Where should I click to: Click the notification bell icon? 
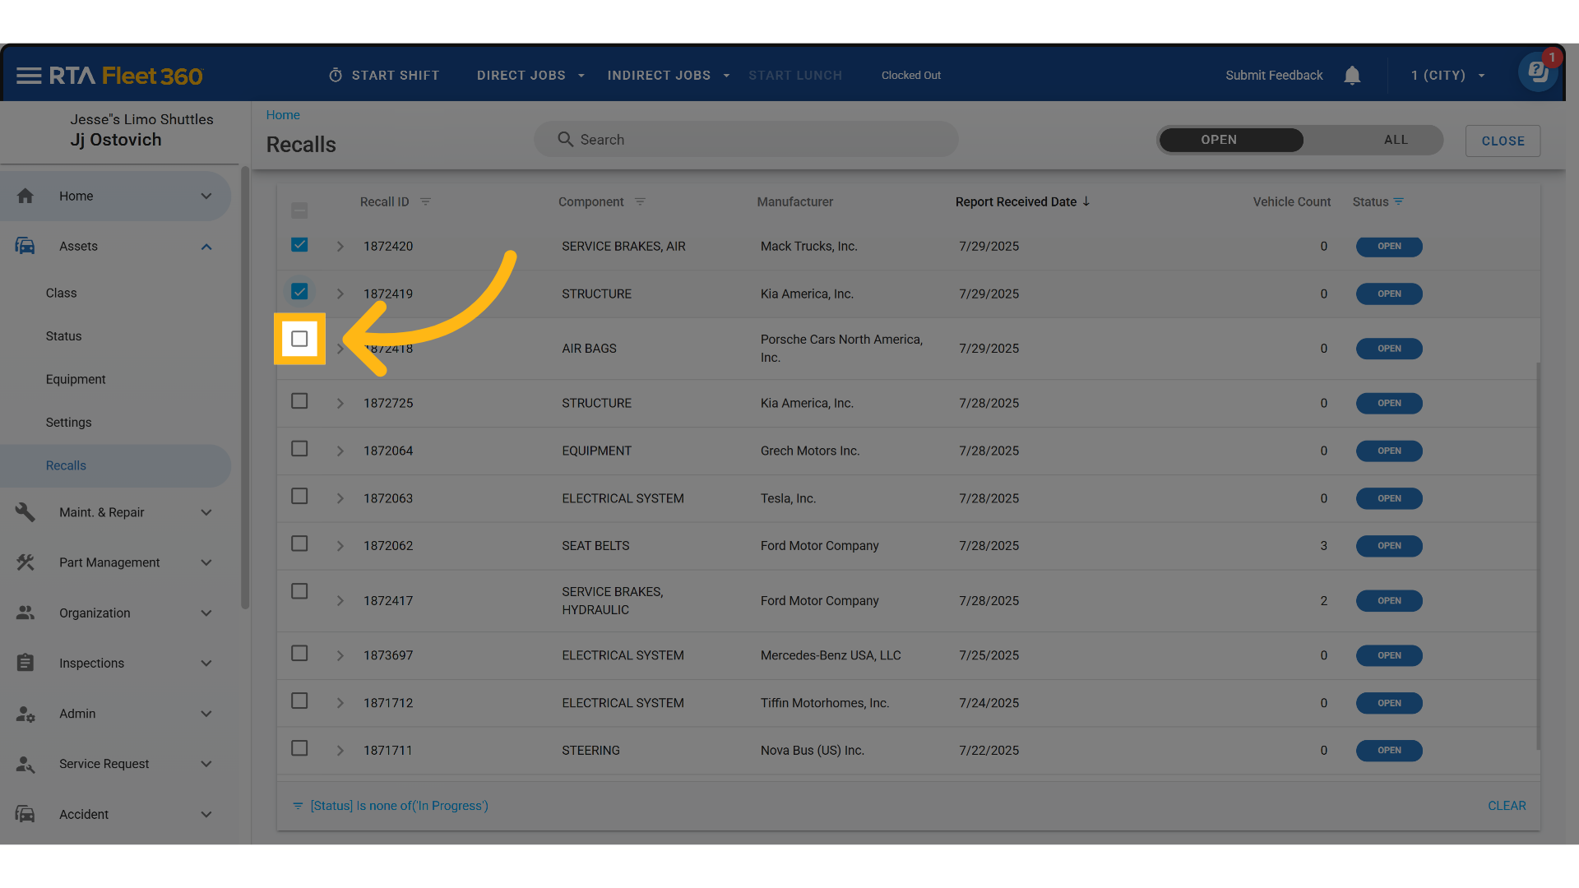(1352, 76)
